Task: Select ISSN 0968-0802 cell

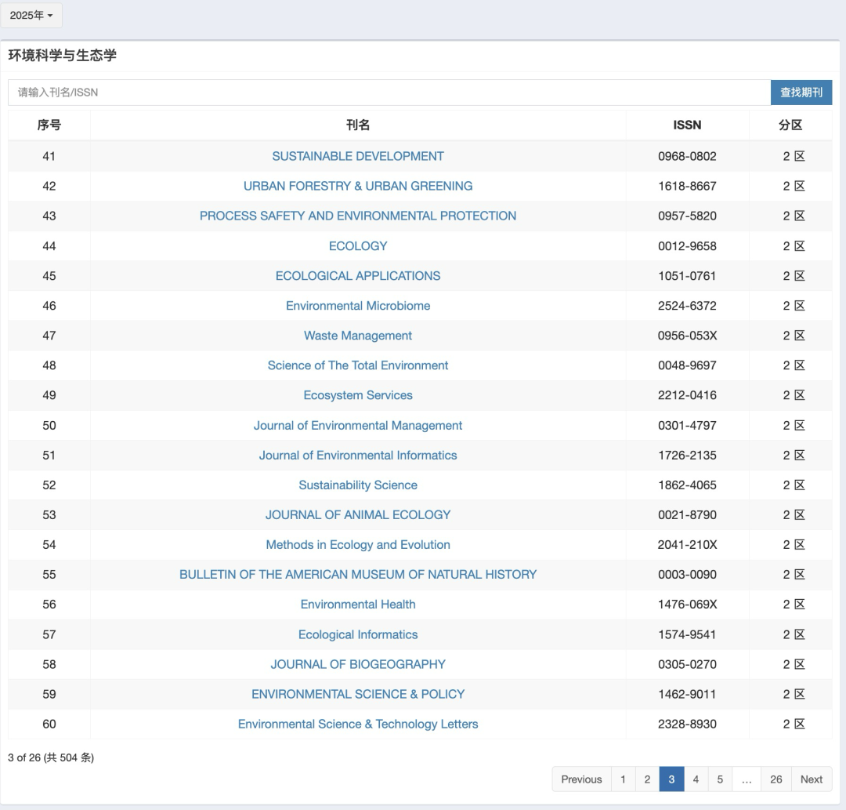Action: click(x=688, y=156)
